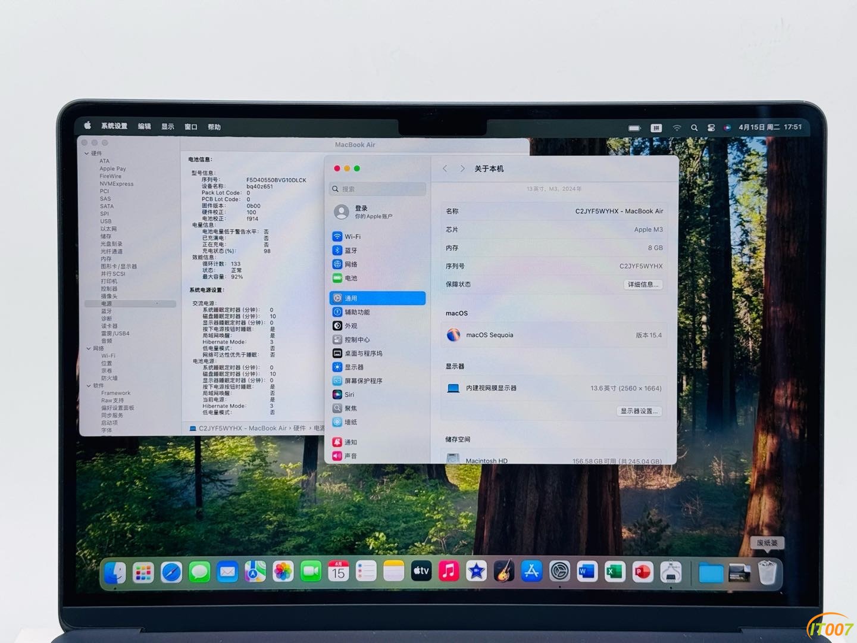Image resolution: width=857 pixels, height=643 pixels.
Task: Click the 详细信息... warranty button
Action: pos(643,285)
